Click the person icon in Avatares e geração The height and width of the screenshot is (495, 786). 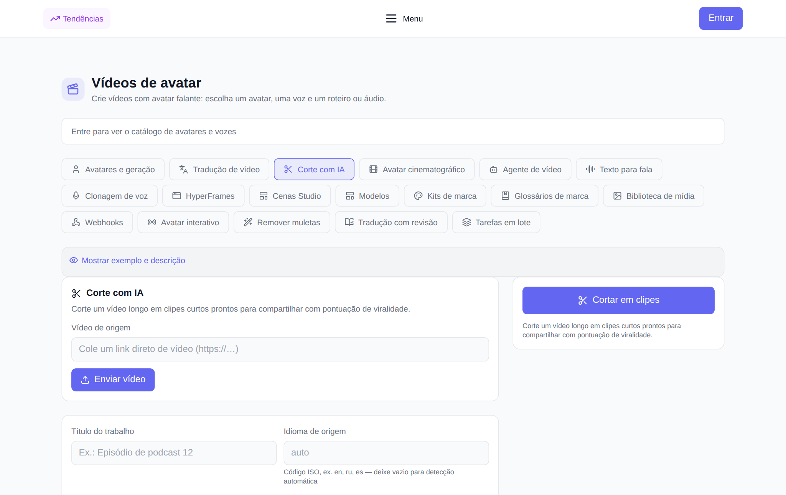(76, 169)
